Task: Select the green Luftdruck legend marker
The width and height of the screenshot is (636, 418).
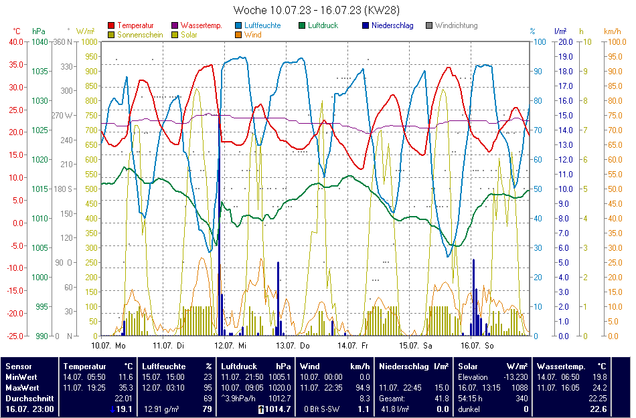Action: pyautogui.click(x=303, y=26)
